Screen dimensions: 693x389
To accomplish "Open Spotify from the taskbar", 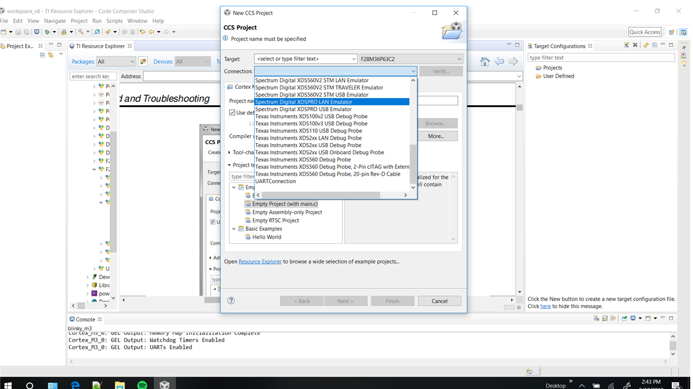I will pos(142,385).
